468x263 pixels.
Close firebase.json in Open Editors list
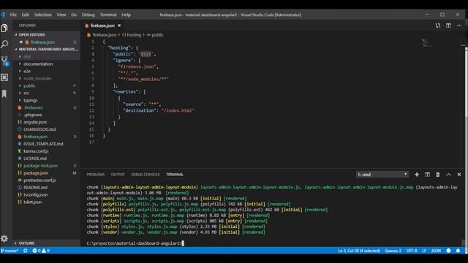[x=21, y=42]
